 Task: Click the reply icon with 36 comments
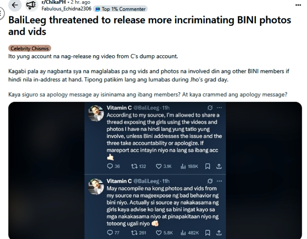pos(110,166)
